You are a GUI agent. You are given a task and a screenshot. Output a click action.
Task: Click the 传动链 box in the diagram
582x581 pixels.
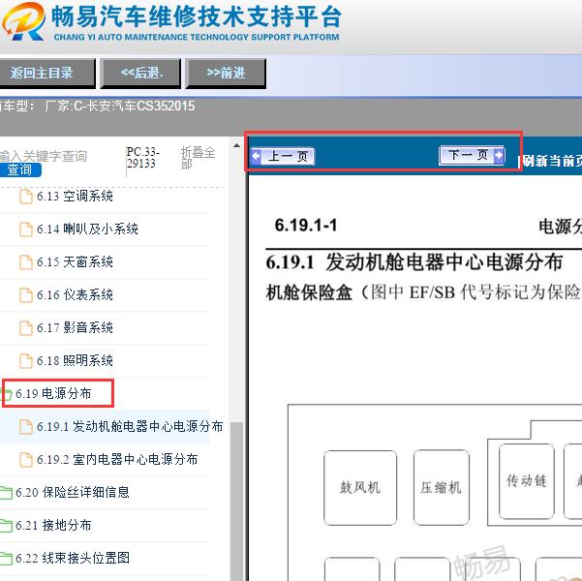pos(527,481)
